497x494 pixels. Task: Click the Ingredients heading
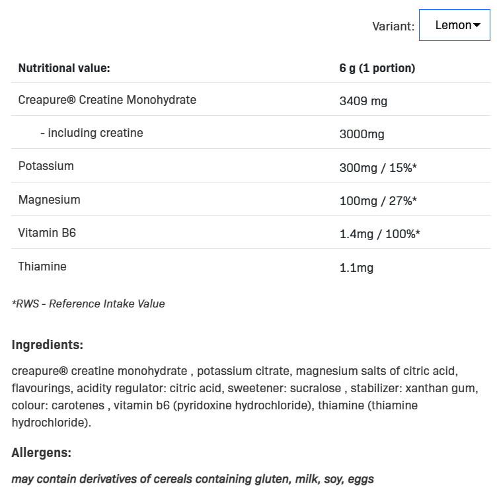coord(47,345)
